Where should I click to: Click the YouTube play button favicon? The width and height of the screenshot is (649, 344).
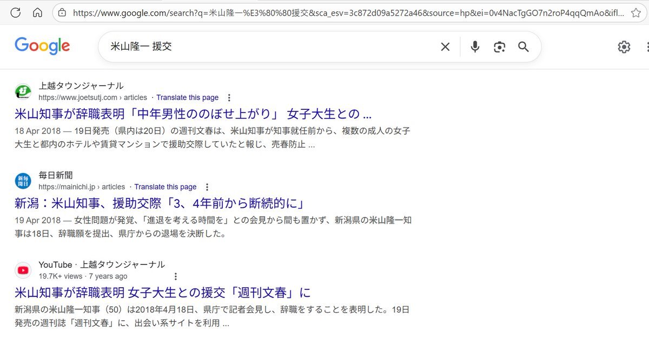point(23,269)
